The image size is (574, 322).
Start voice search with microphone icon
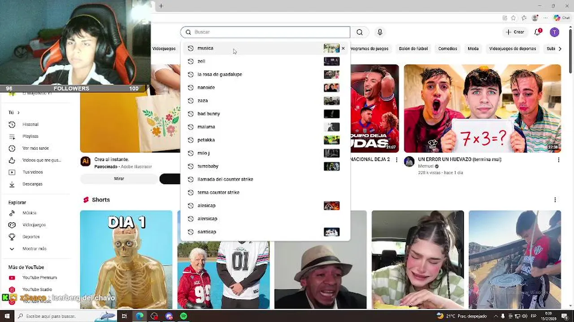point(380,32)
